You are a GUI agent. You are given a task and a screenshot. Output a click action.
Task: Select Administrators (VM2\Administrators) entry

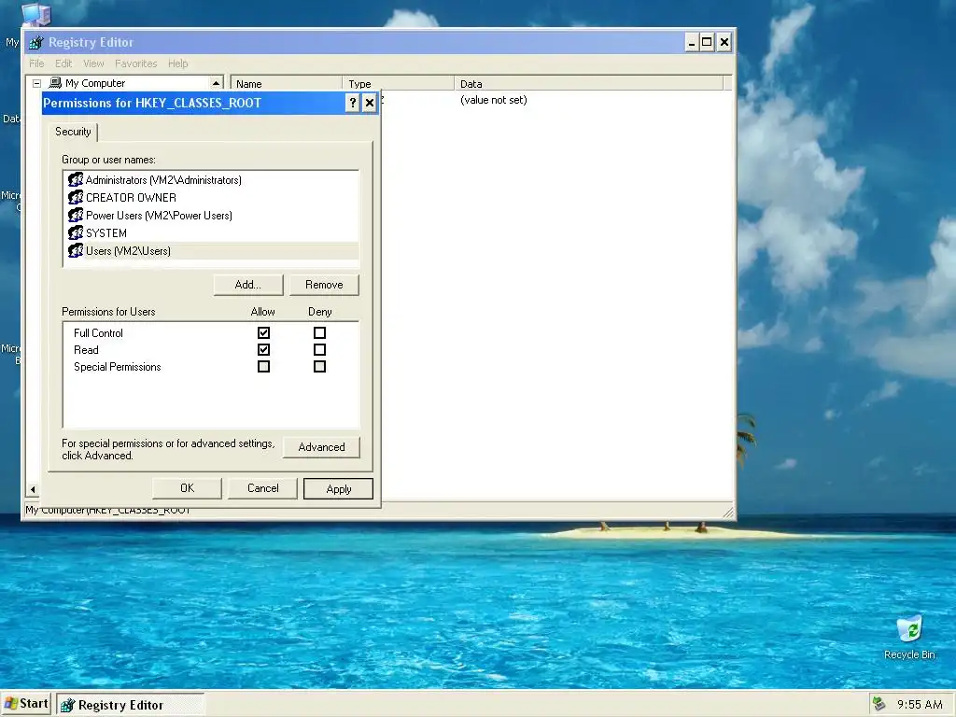coord(211,180)
